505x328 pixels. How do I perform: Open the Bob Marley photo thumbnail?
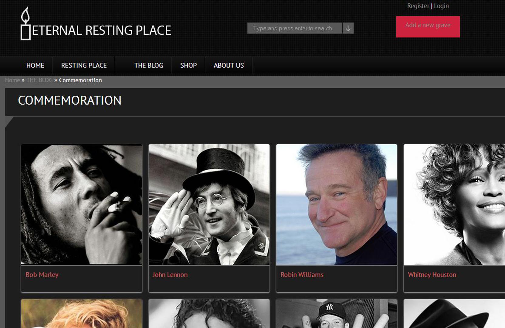pos(81,204)
